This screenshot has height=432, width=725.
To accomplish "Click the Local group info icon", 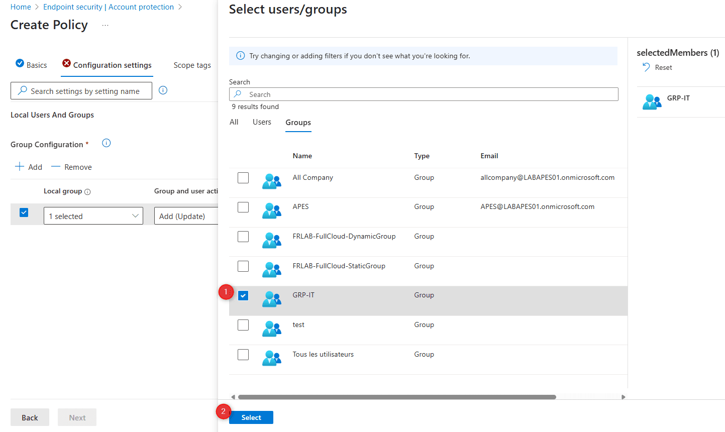I will click(87, 192).
